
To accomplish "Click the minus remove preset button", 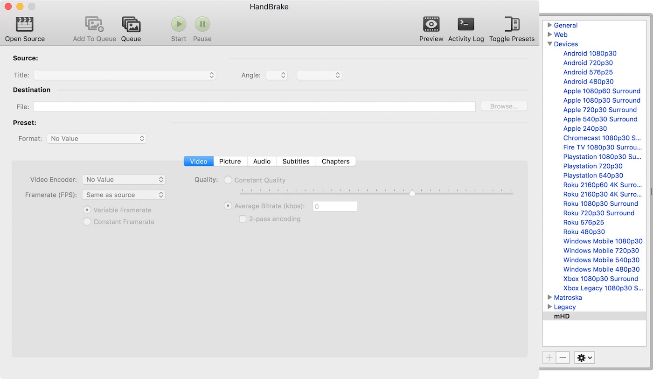I will tap(563, 358).
